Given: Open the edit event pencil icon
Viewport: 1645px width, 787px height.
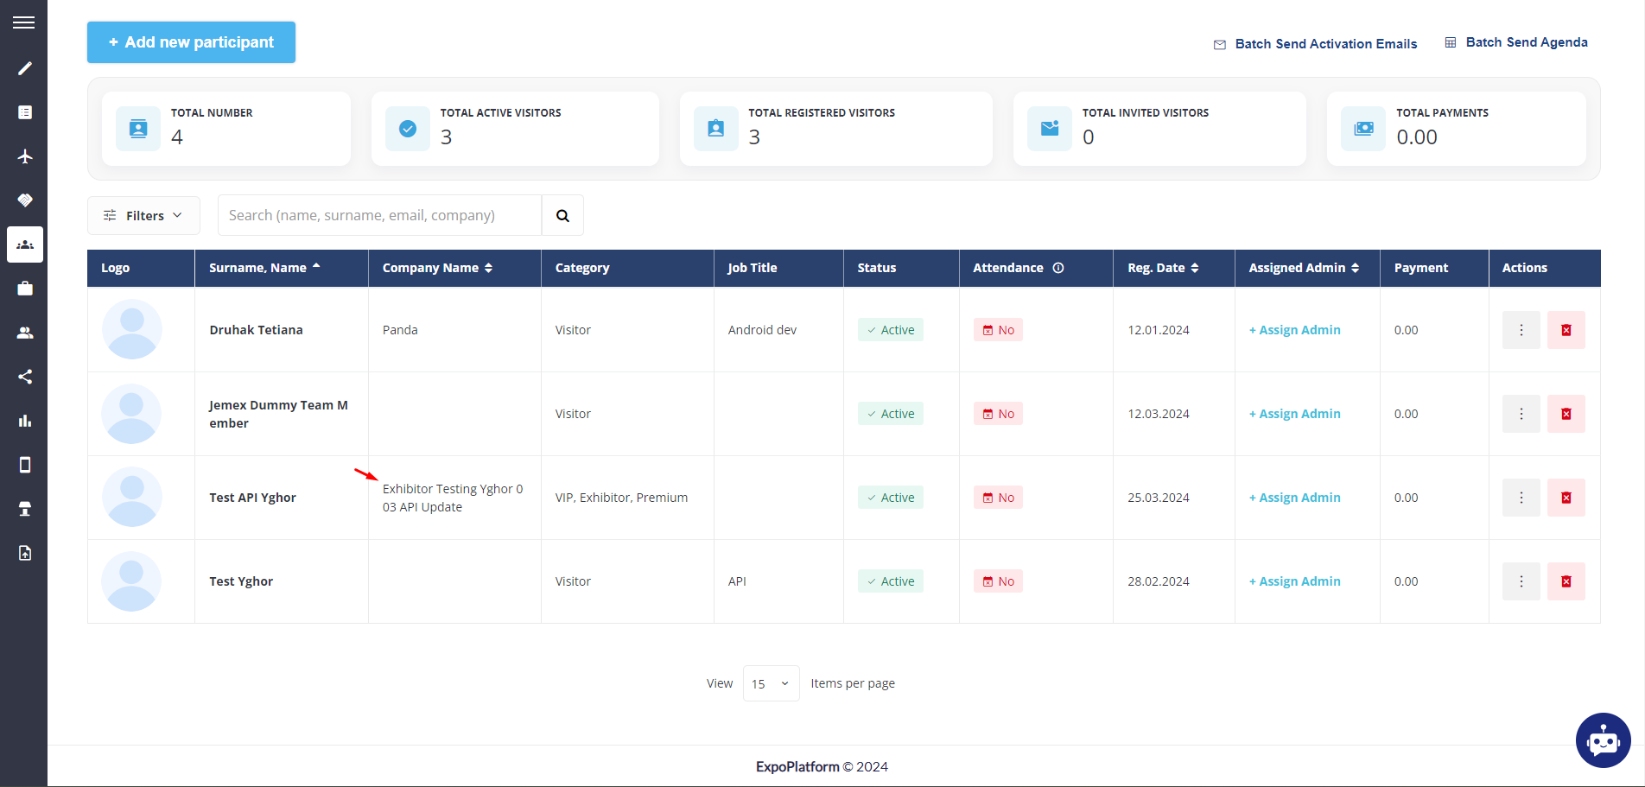Looking at the screenshot, I should tap(24, 67).
